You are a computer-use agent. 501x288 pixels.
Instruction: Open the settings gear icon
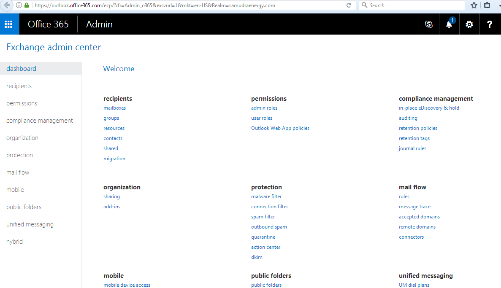(x=469, y=24)
